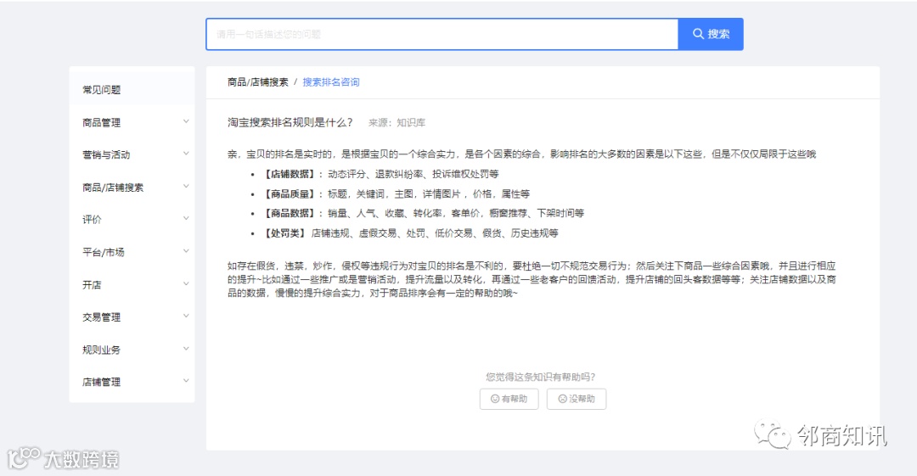917x476 pixels.
Task: Mark the article as 没帮助
Action: coord(577,399)
